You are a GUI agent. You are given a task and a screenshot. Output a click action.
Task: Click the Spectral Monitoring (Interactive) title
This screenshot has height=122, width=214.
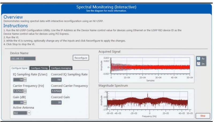pyautogui.click(x=106, y=7)
